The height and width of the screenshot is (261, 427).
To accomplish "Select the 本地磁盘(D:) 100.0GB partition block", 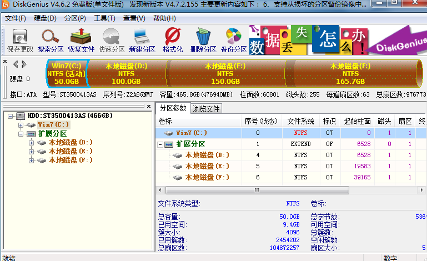I will pyautogui.click(x=127, y=73).
